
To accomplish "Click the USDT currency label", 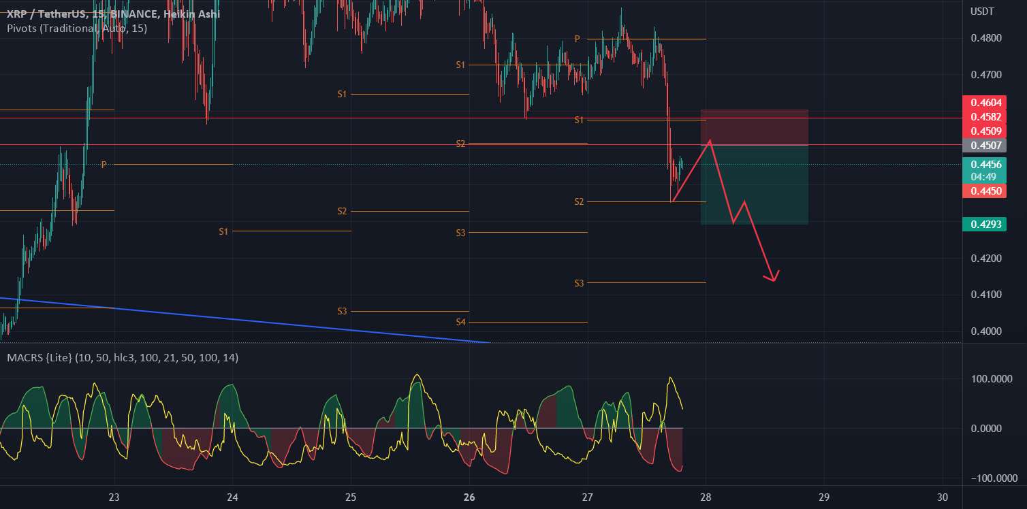I will pyautogui.click(x=981, y=12).
